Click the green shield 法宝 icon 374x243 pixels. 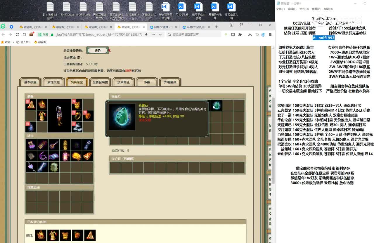point(54,167)
